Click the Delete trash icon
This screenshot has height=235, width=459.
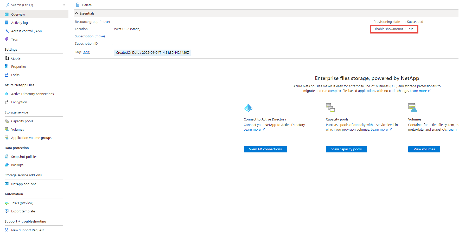coord(78,5)
